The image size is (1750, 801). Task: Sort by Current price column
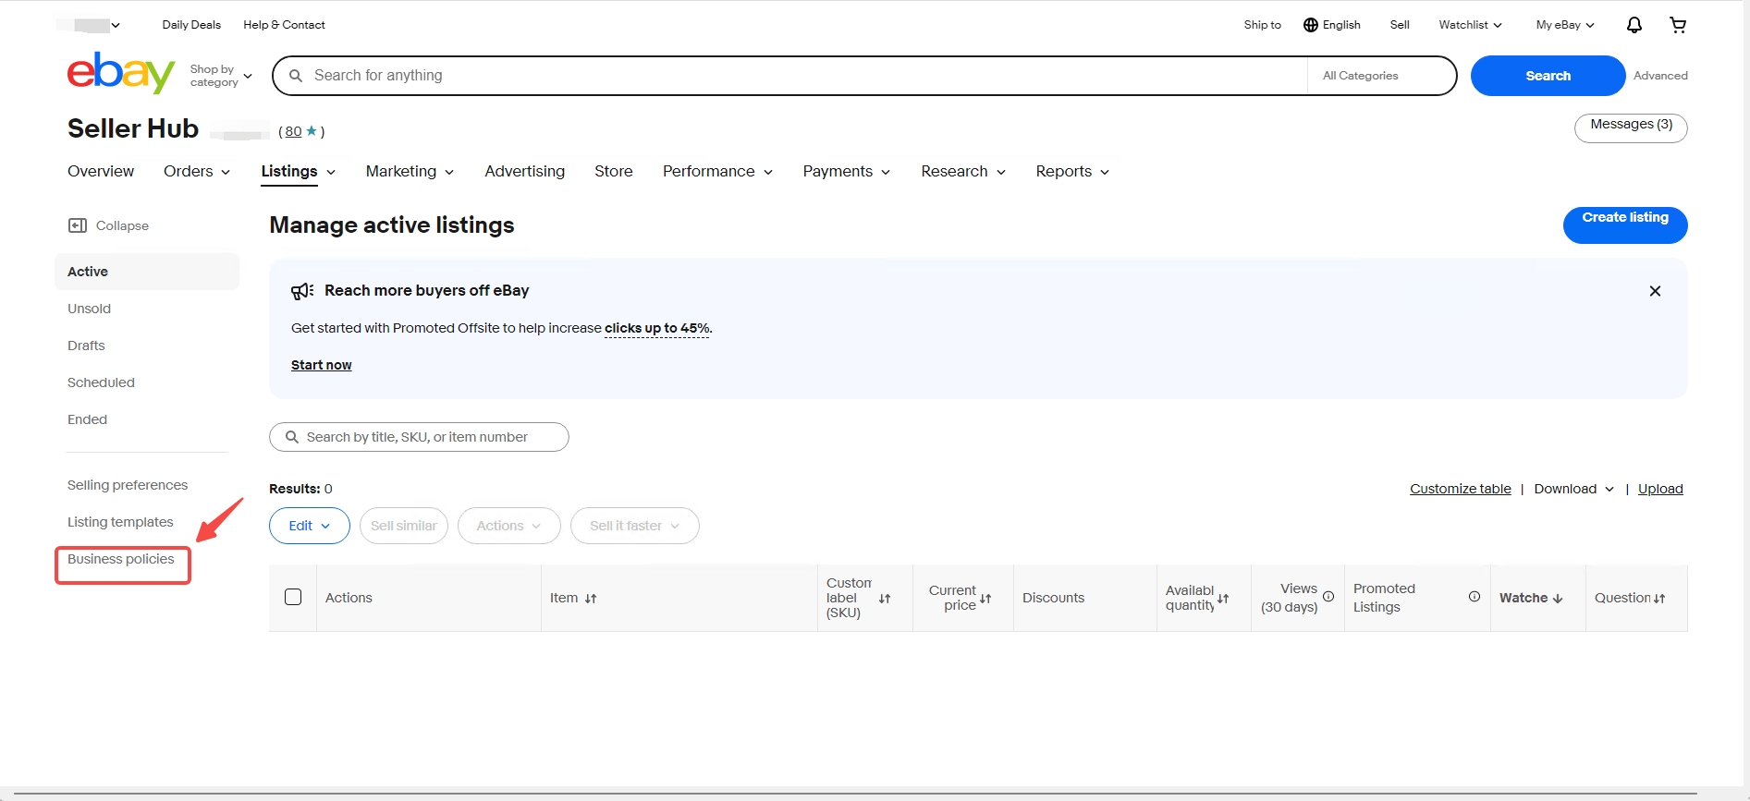click(x=985, y=599)
